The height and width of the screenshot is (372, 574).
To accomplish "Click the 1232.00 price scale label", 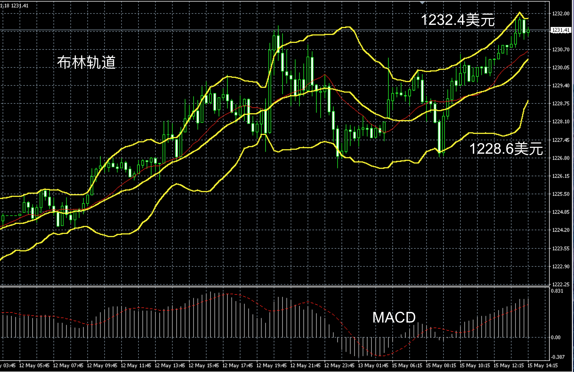I will tap(560, 14).
